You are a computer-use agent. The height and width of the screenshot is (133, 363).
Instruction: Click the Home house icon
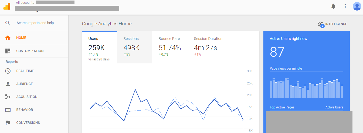click(x=8, y=38)
